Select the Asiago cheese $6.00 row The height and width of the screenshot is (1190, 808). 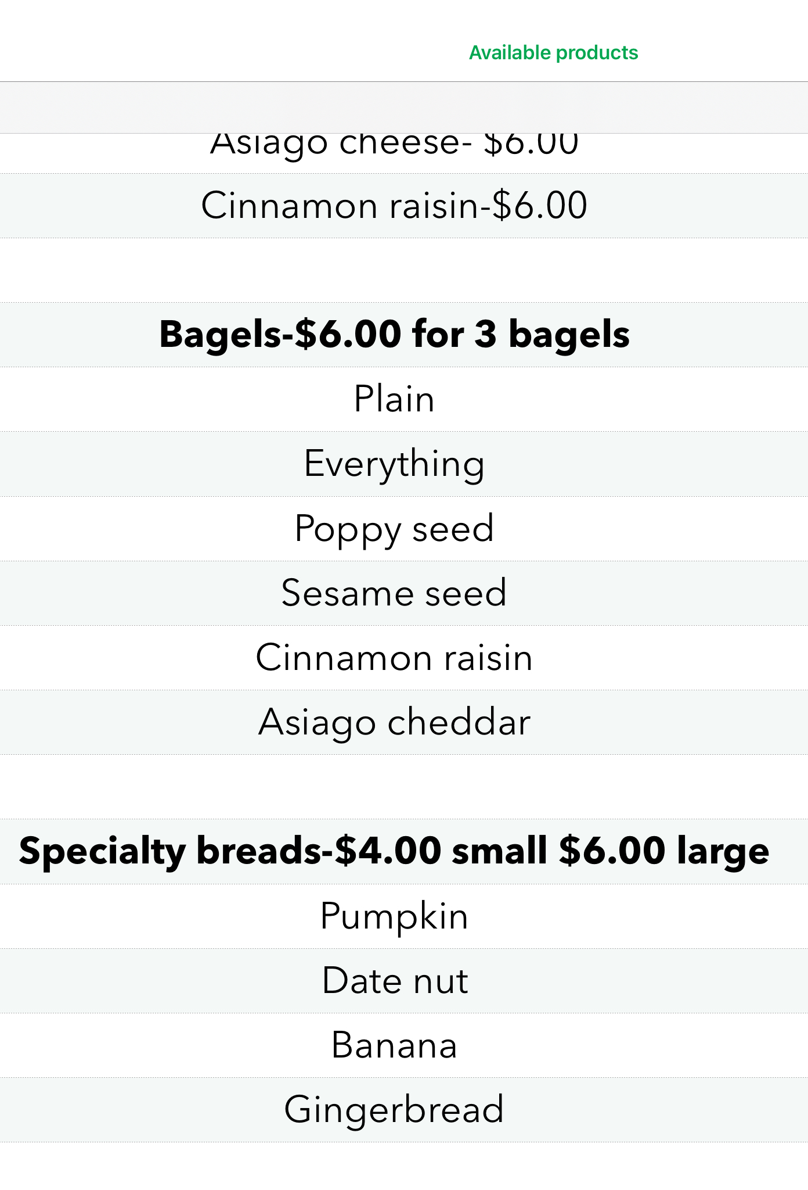(394, 152)
